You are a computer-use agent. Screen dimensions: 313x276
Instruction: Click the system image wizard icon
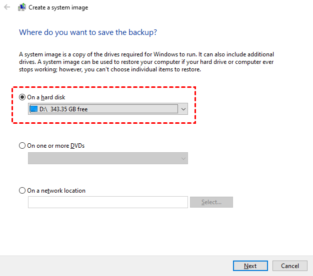point(22,7)
